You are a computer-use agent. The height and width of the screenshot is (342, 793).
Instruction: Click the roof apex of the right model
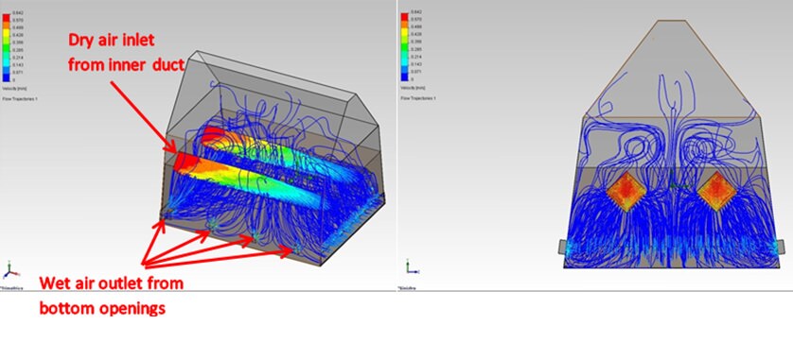(671, 21)
